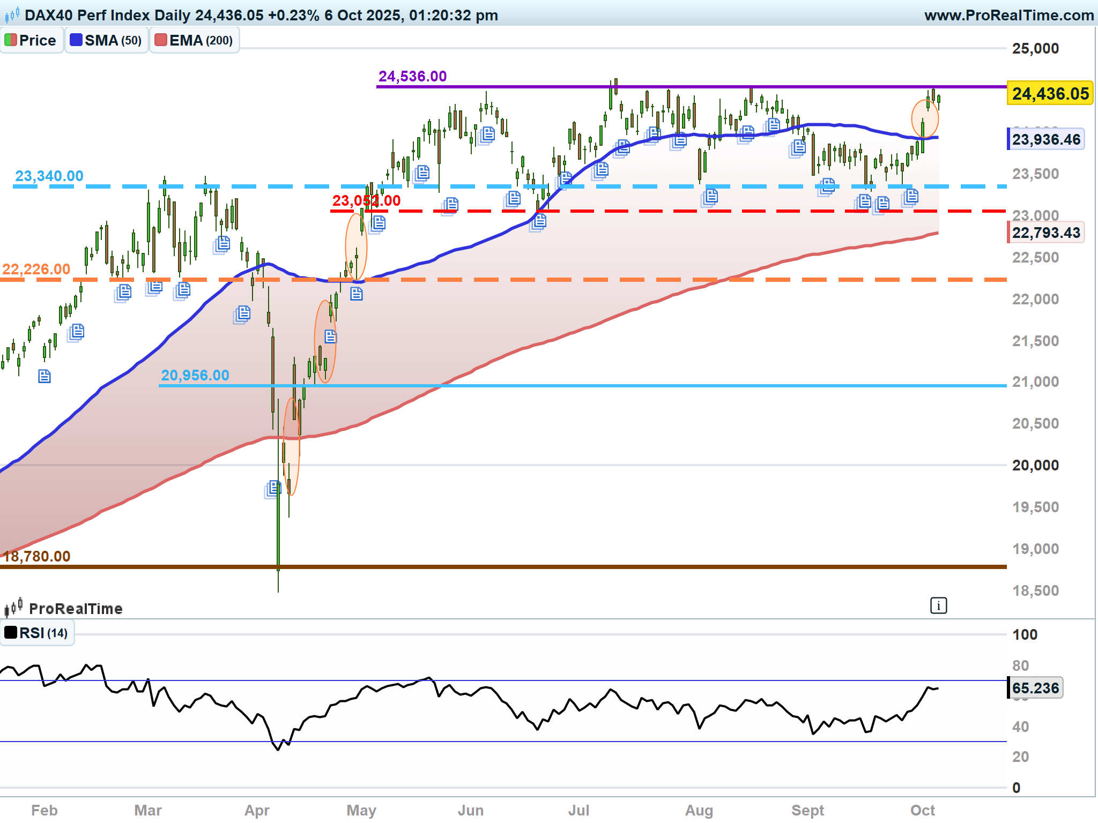Image resolution: width=1098 pixels, height=823 pixels.
Task: Click the 65.236 RSI value label
Action: point(1035,688)
